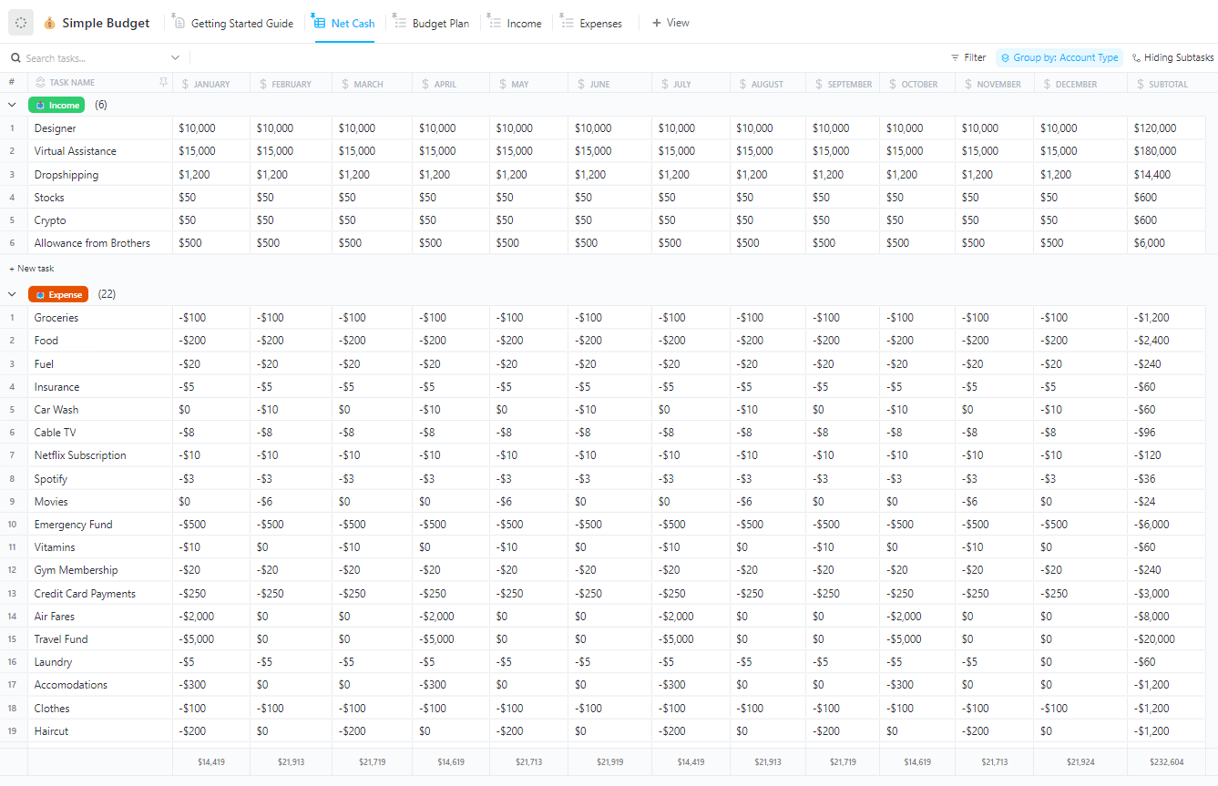Click Hiding Subtasks to show subtasks
The width and height of the screenshot is (1218, 786).
tap(1172, 56)
